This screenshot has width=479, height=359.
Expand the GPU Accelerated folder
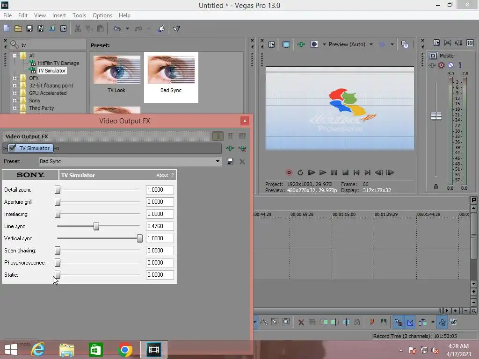pyautogui.click(x=15, y=93)
